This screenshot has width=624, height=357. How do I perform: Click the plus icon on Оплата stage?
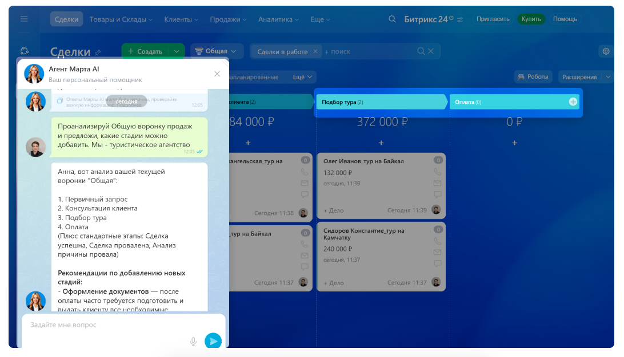tap(573, 102)
